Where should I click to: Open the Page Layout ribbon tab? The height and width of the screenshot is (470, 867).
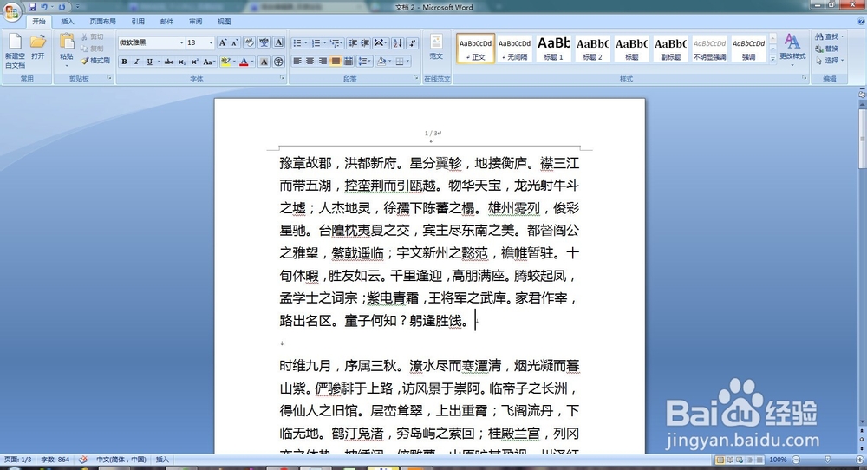point(103,22)
